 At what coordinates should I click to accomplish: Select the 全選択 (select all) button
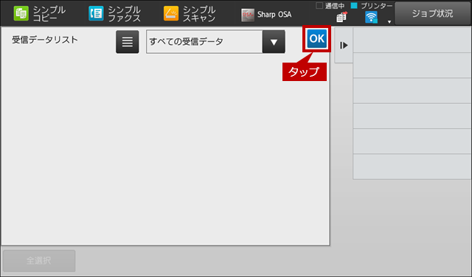[39, 261]
